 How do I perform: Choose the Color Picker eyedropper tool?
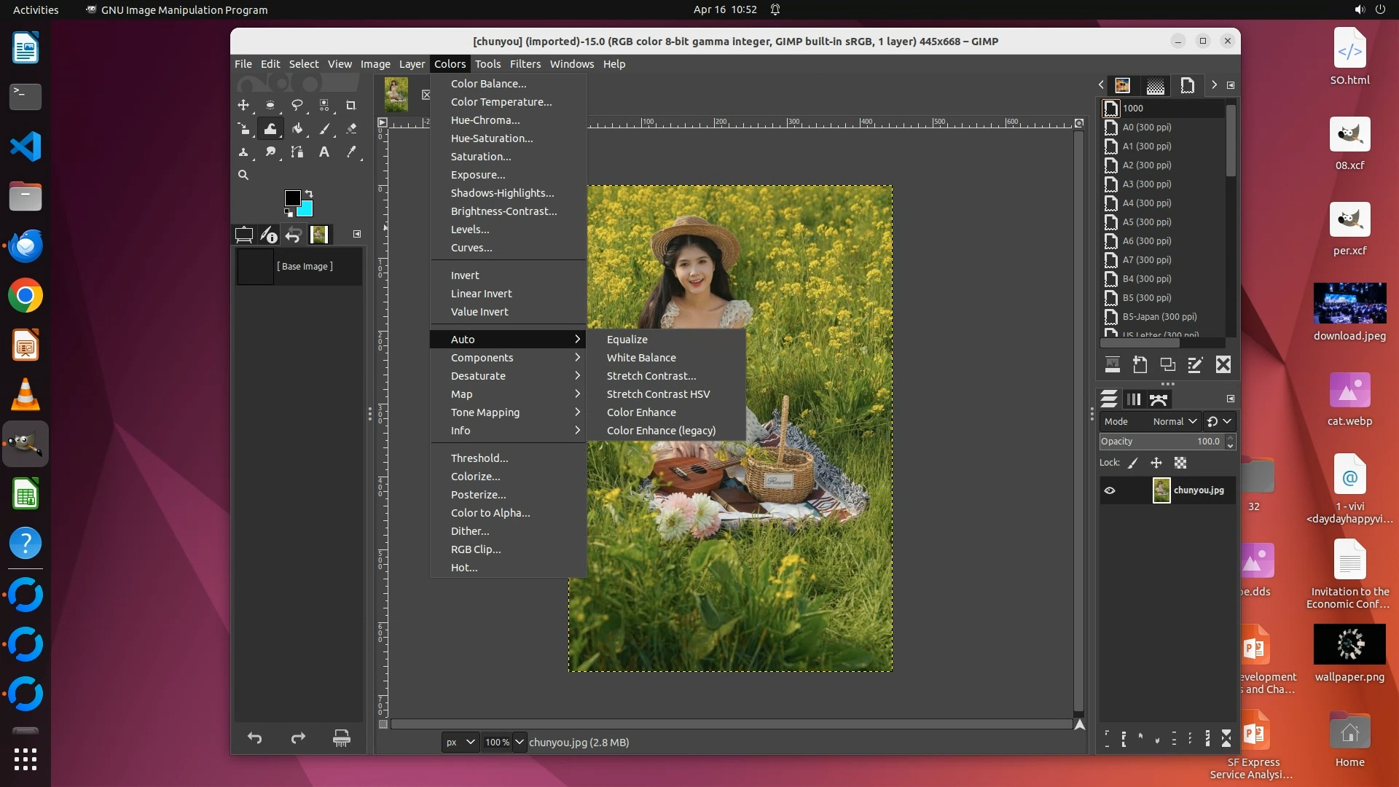pyautogui.click(x=351, y=152)
